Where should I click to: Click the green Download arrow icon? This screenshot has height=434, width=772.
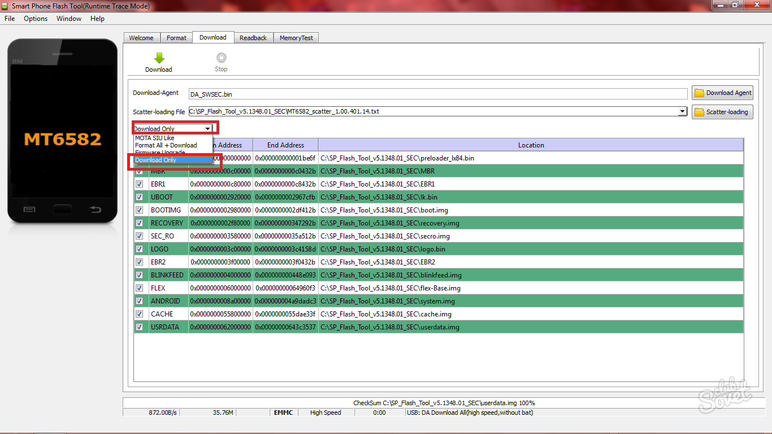coord(159,58)
